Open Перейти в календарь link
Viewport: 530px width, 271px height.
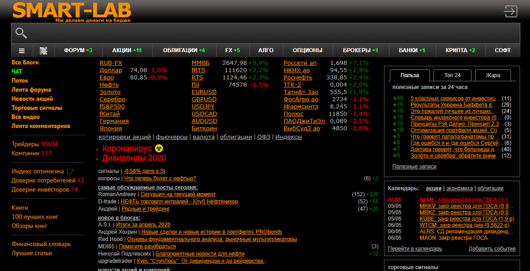[x=415, y=249]
